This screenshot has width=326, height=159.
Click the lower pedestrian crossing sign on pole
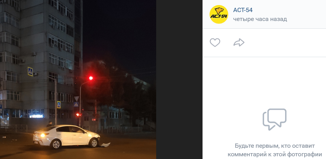point(59,105)
